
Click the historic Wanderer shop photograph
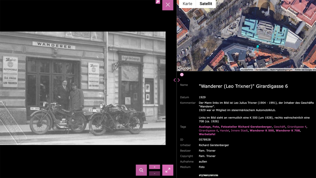click(83, 88)
